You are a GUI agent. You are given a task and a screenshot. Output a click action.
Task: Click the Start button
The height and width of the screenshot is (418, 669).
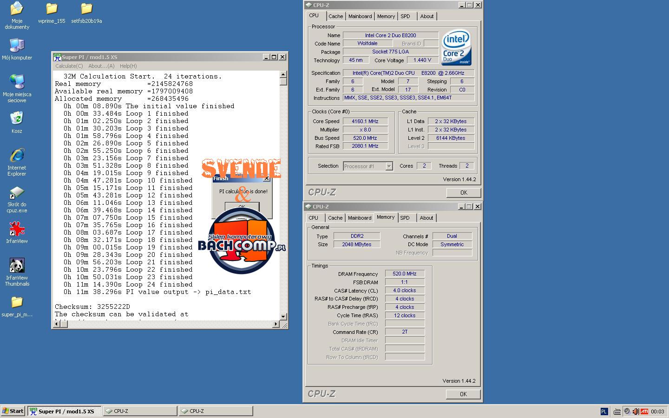pos(13,411)
